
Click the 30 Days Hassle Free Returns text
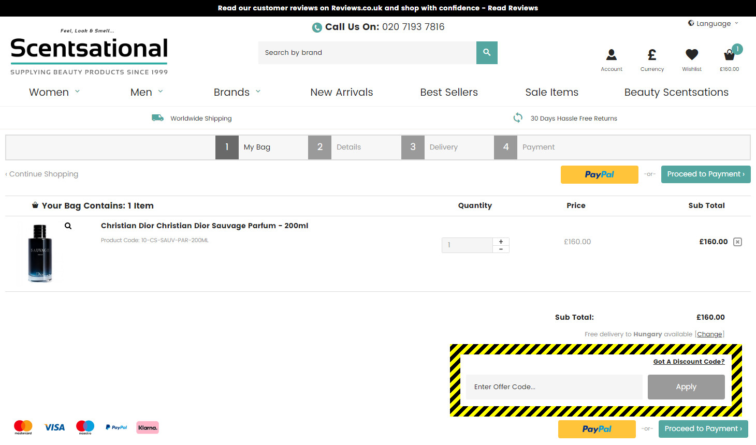(x=574, y=118)
